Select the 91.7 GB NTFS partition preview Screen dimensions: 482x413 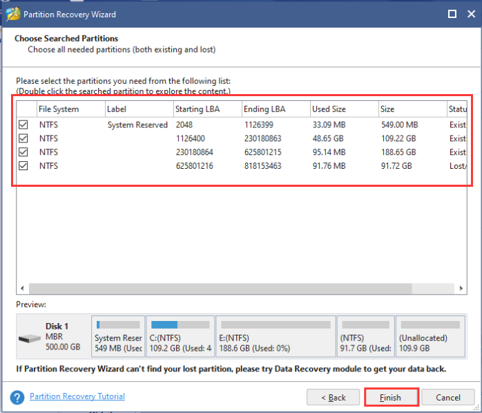[x=366, y=336]
